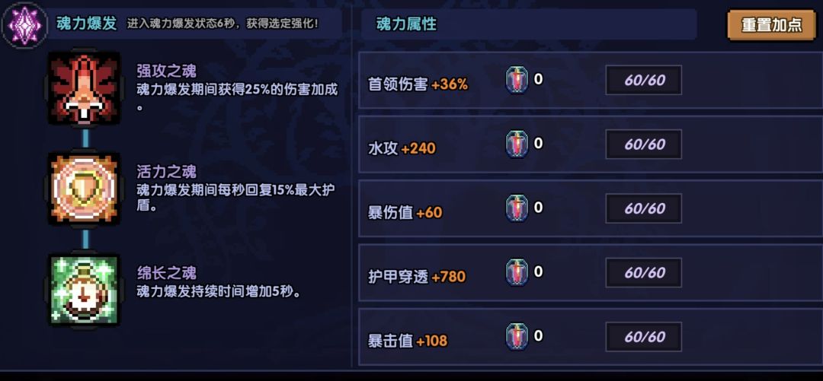Click the soul gem icon beside 护甲穿透

(517, 273)
